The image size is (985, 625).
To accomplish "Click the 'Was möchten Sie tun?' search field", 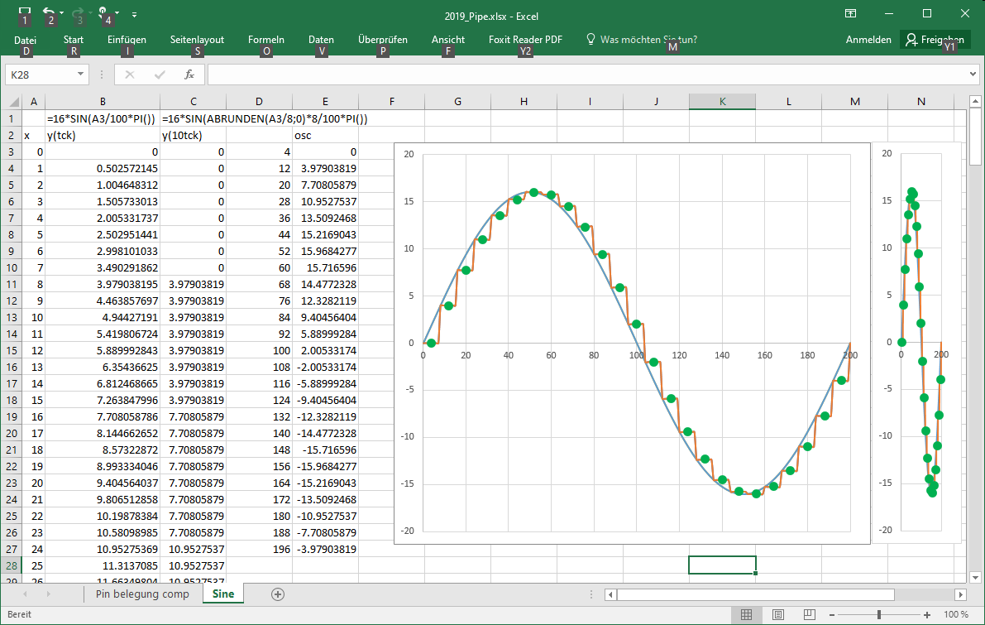I will pyautogui.click(x=648, y=40).
